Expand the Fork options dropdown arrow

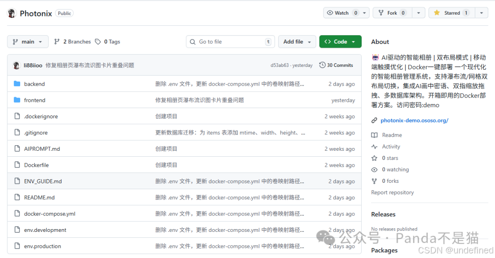point(418,13)
